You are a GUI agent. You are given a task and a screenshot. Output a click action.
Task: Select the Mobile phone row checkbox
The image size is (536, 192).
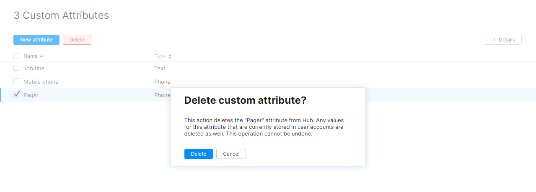16,81
